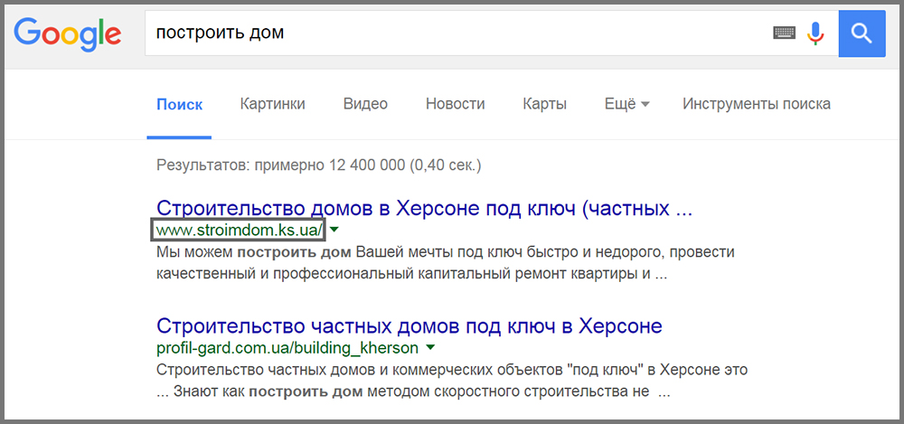Open the on-screen keyboard icon
The height and width of the screenshot is (424, 904).
[784, 33]
